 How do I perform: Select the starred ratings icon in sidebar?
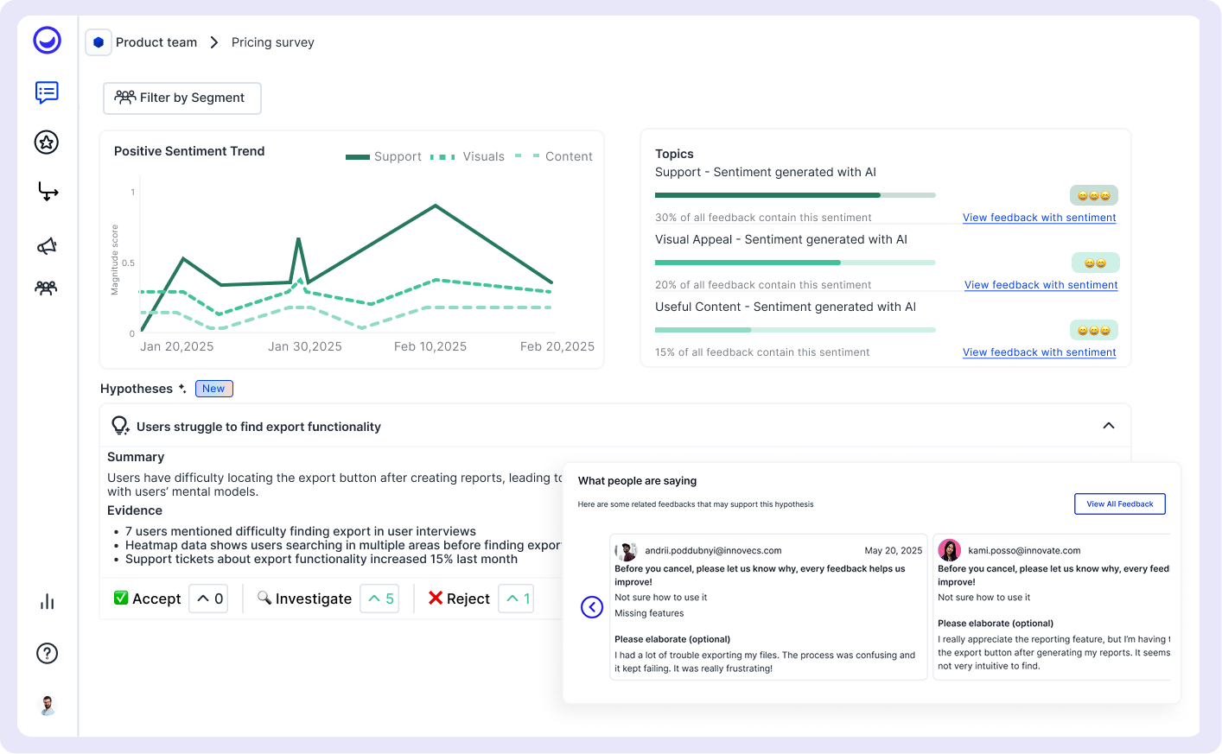point(47,143)
